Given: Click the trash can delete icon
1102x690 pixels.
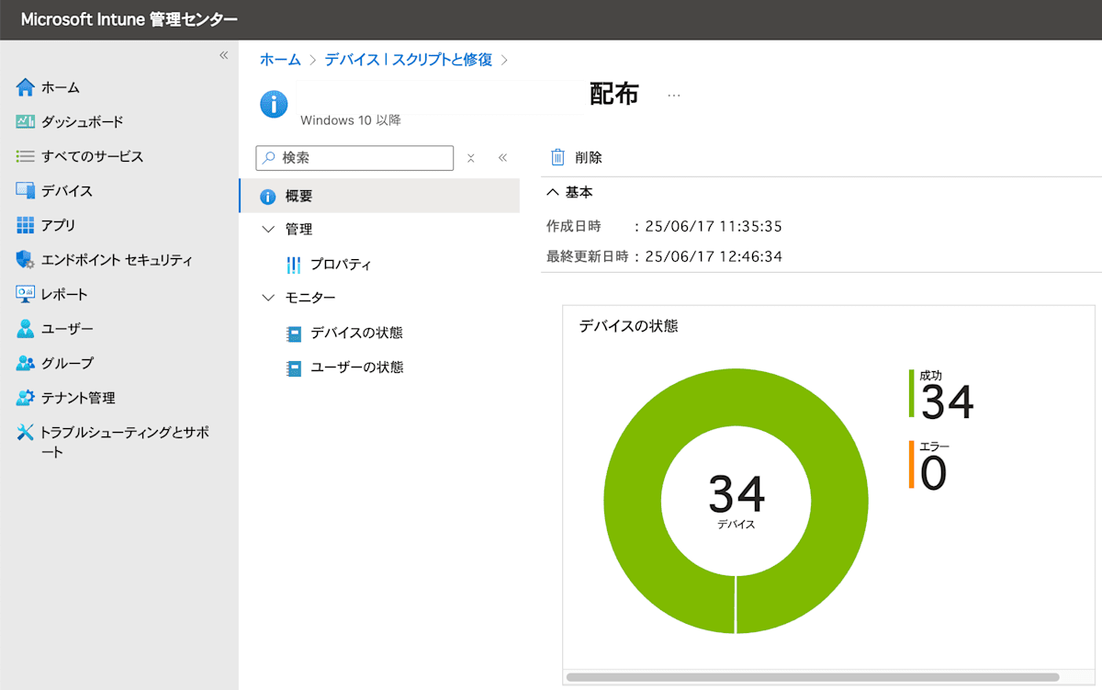Looking at the screenshot, I should pyautogui.click(x=557, y=157).
